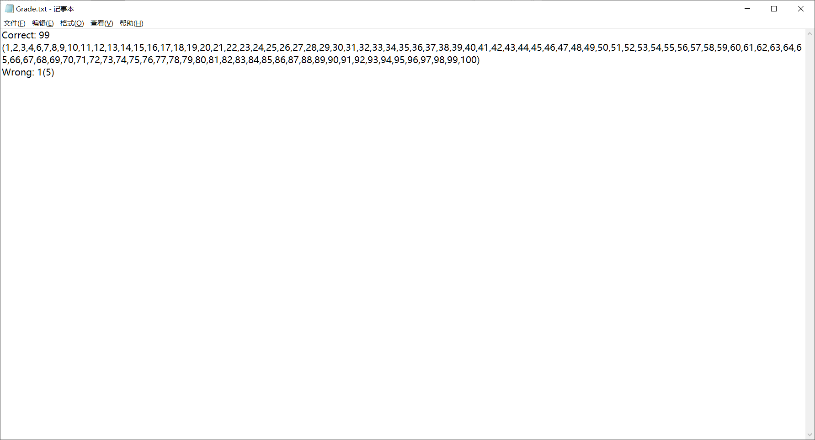Image resolution: width=815 pixels, height=440 pixels.
Task: Click the 'Grade.txt - 记事本' window title
Action: point(45,9)
